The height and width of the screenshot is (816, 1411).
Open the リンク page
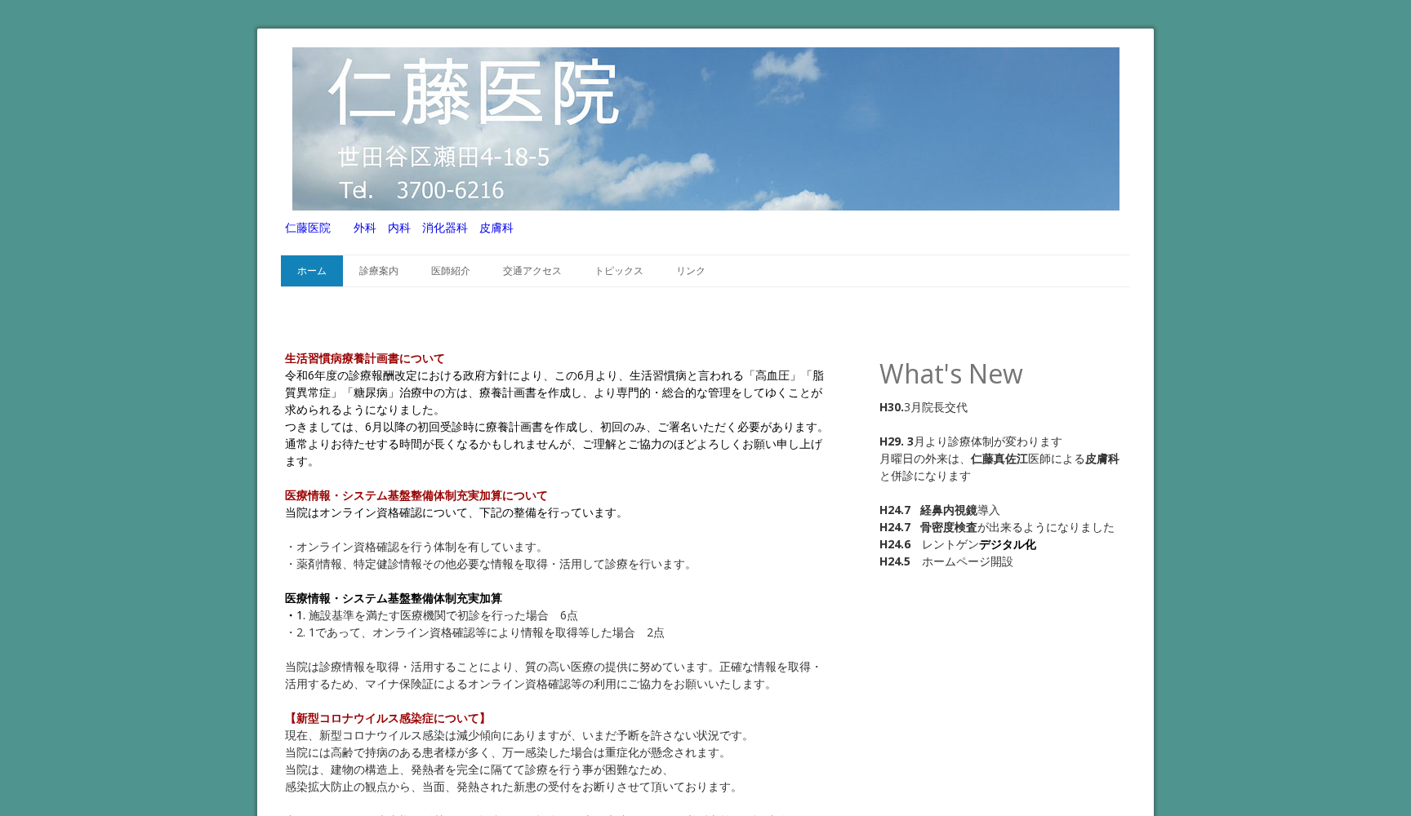tap(690, 271)
